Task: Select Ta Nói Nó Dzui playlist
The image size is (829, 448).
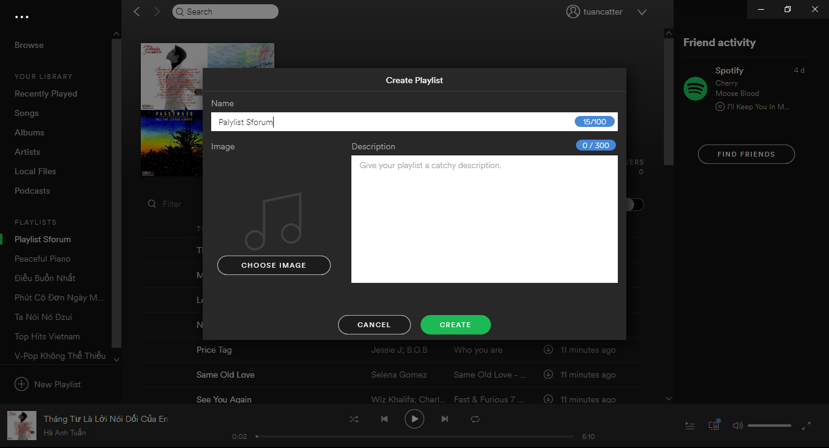Action: point(43,317)
